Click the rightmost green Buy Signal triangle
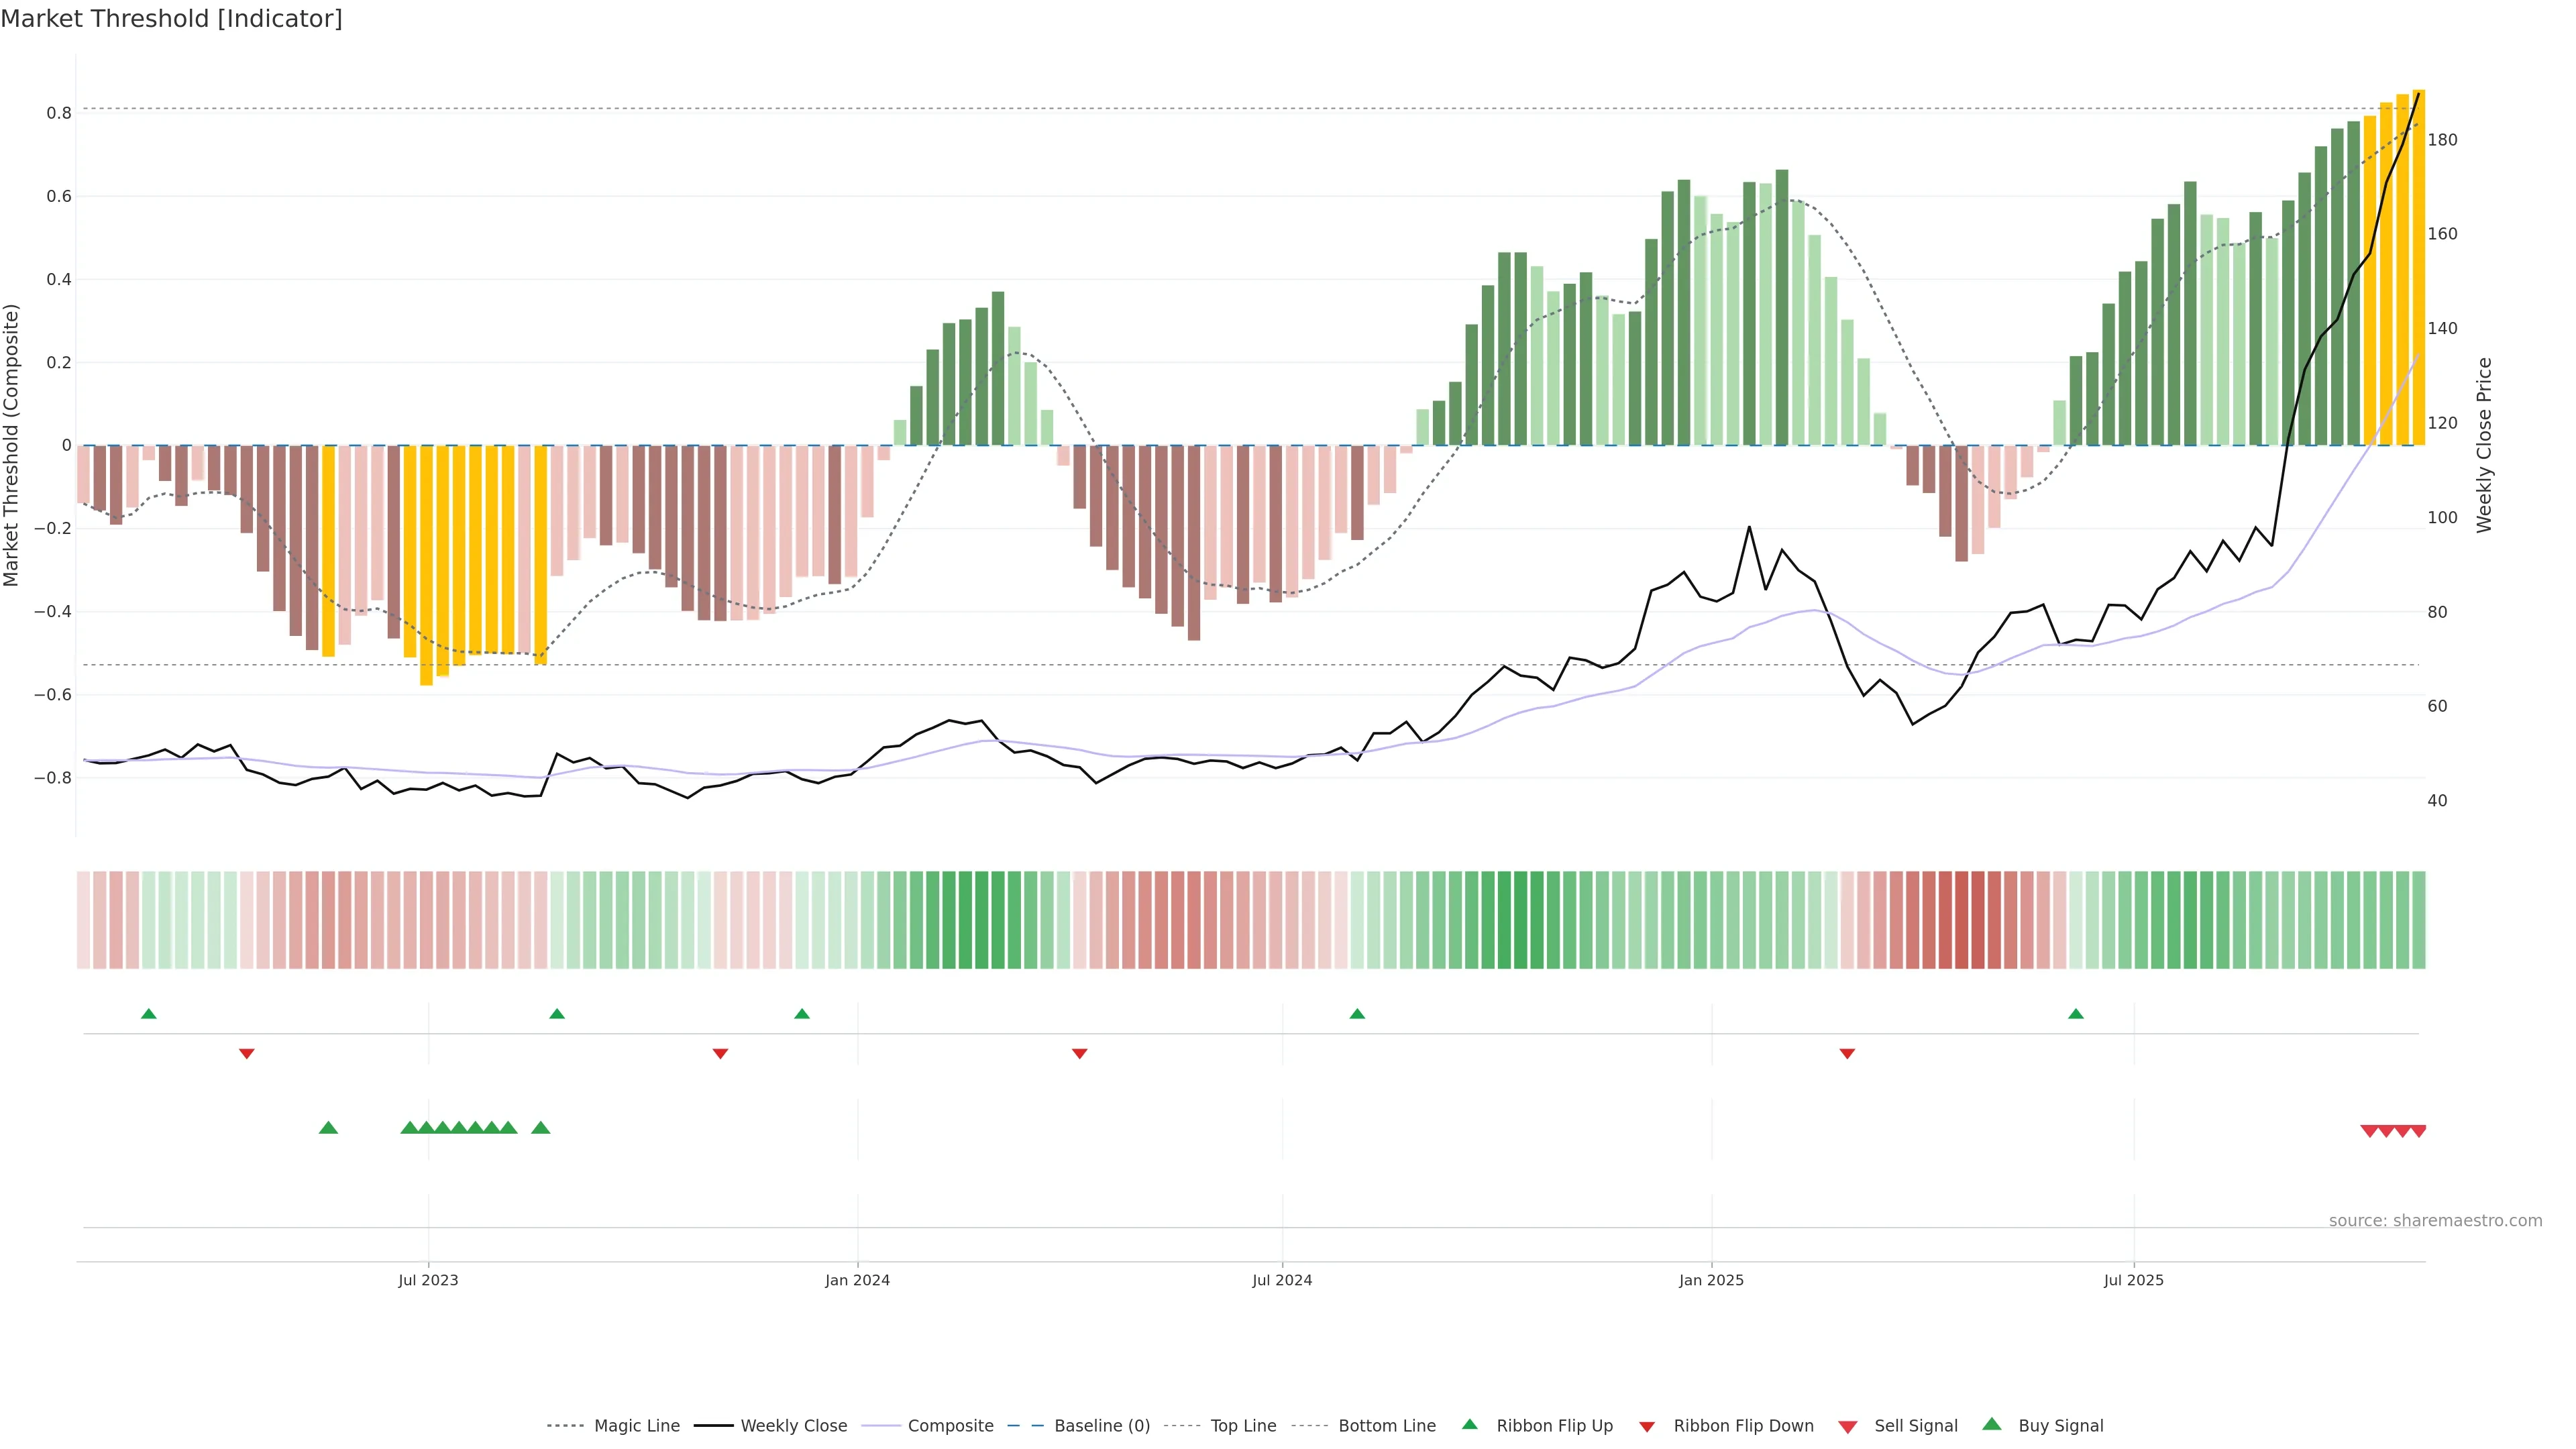 click(541, 1128)
